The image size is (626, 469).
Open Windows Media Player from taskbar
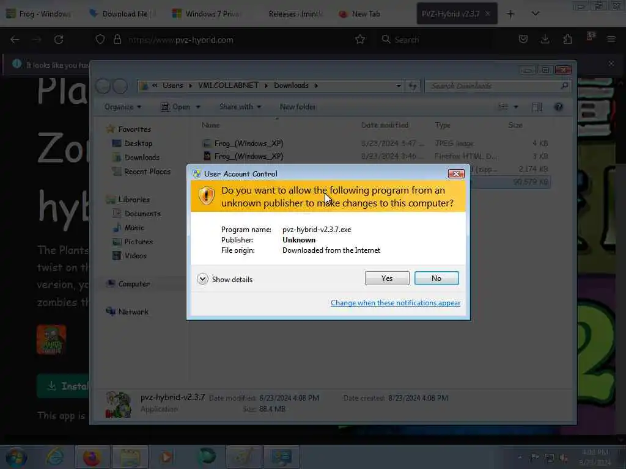167,457
